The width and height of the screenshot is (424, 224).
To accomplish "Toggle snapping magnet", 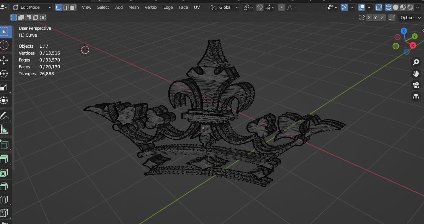I will (259, 7).
